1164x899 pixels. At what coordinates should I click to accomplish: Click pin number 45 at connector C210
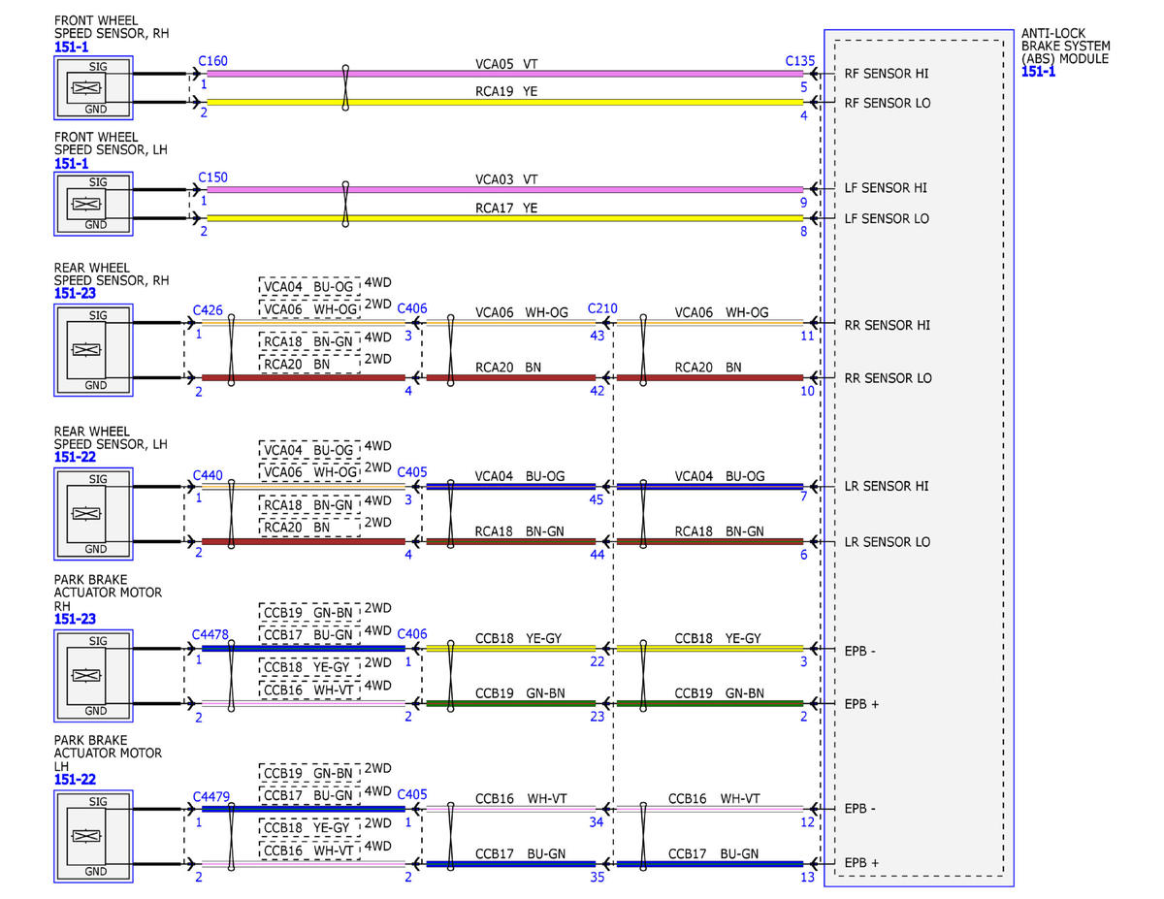[597, 499]
